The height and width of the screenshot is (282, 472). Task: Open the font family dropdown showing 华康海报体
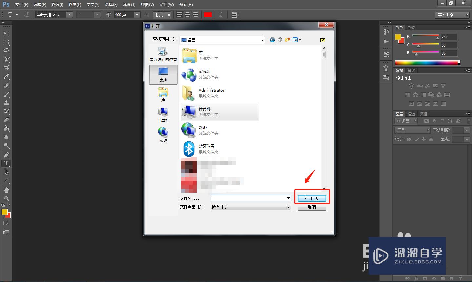coord(69,15)
